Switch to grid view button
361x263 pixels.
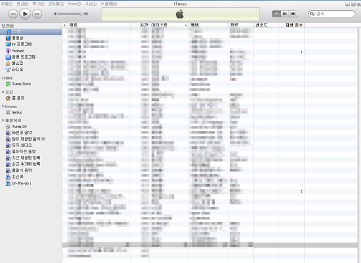tap(285, 14)
